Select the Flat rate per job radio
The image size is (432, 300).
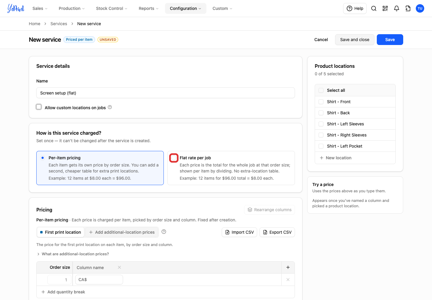tap(174, 158)
